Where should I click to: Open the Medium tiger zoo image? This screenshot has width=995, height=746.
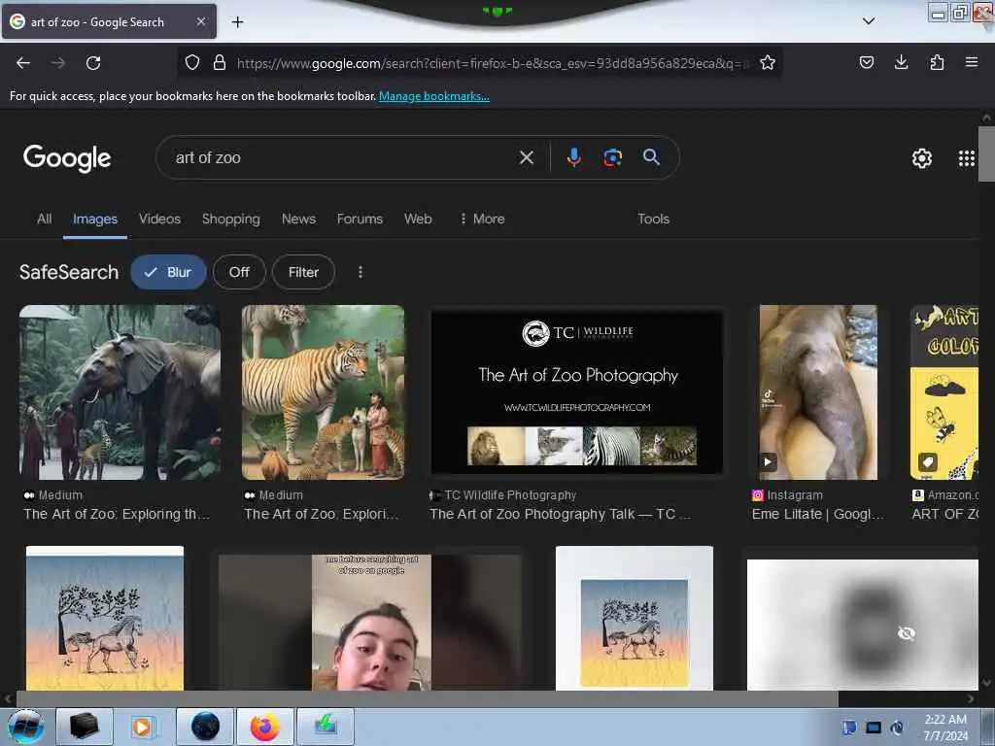point(323,392)
